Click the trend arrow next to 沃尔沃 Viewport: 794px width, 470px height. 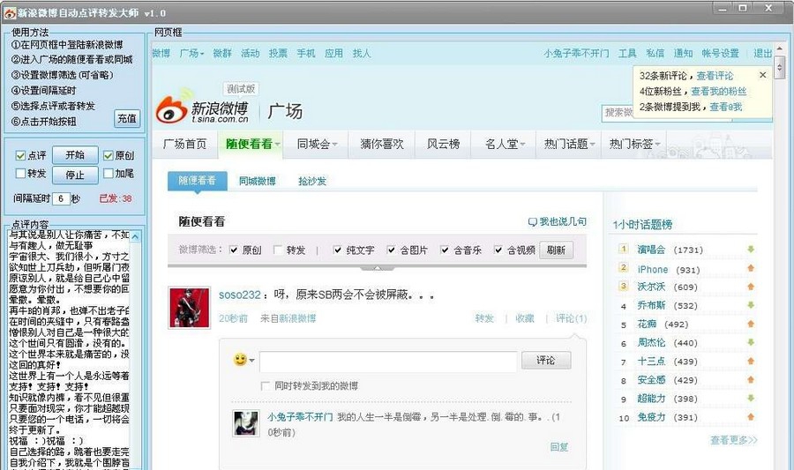point(751,287)
